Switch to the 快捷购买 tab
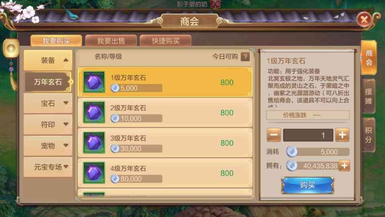 pyautogui.click(x=165, y=41)
